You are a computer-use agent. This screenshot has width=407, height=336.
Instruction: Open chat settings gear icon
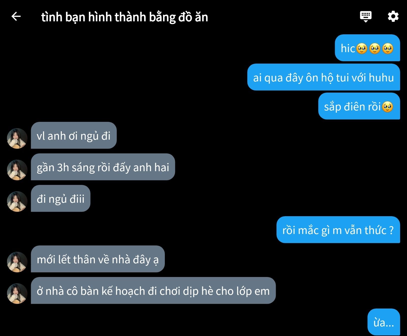click(393, 17)
